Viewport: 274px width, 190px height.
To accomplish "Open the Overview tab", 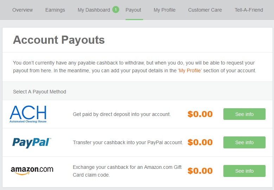I will pyautogui.click(x=23, y=10).
